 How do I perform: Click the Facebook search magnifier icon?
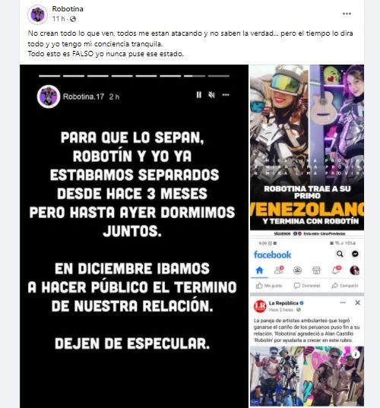[340, 254]
